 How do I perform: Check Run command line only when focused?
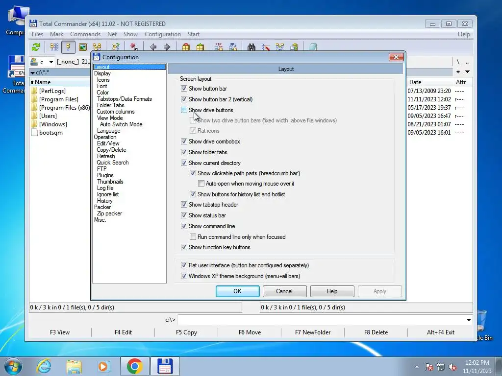pos(193,237)
